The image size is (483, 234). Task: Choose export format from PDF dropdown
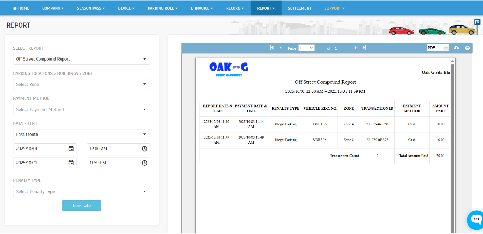(x=437, y=48)
